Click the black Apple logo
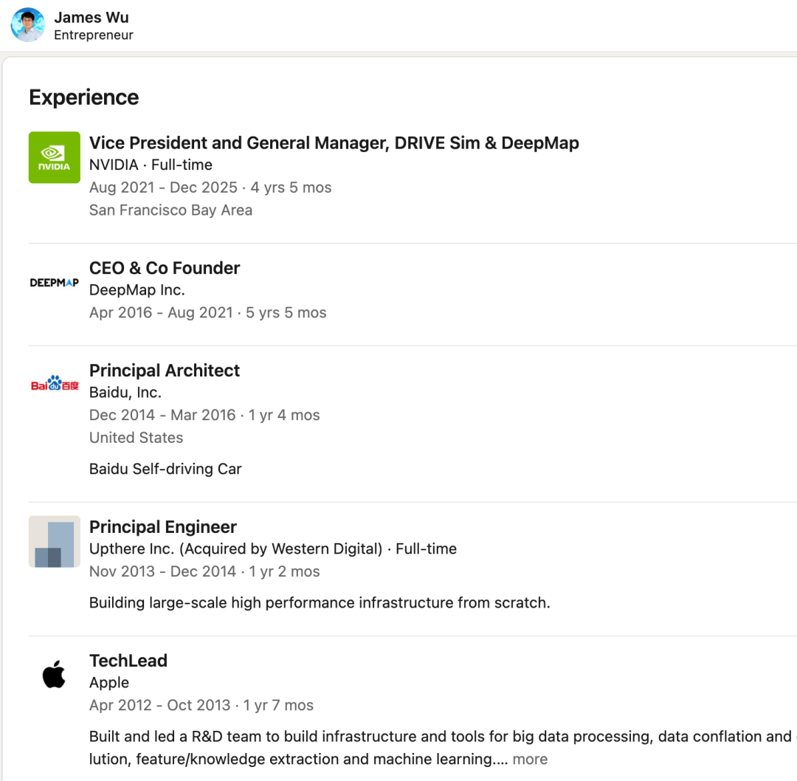 tap(54, 675)
